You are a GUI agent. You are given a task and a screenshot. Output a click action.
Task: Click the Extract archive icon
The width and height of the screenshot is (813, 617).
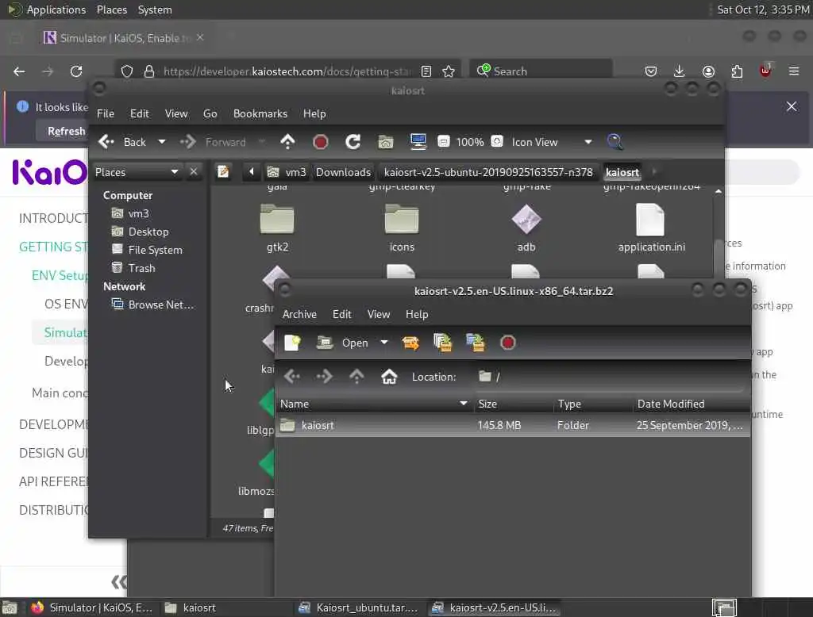pos(410,343)
